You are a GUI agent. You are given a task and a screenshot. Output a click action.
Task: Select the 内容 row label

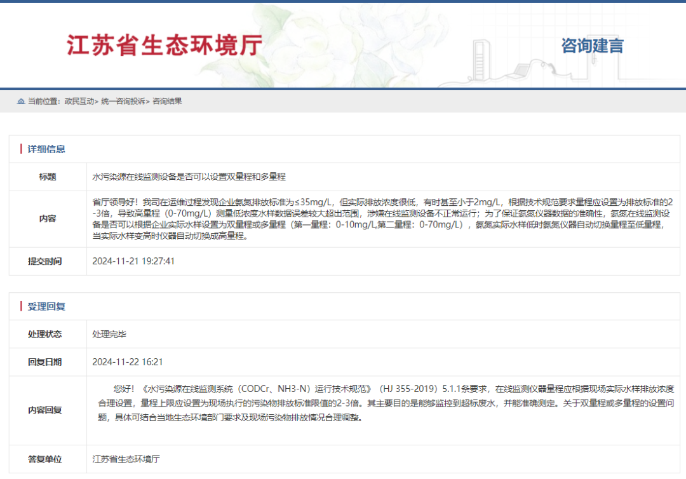coord(47,218)
